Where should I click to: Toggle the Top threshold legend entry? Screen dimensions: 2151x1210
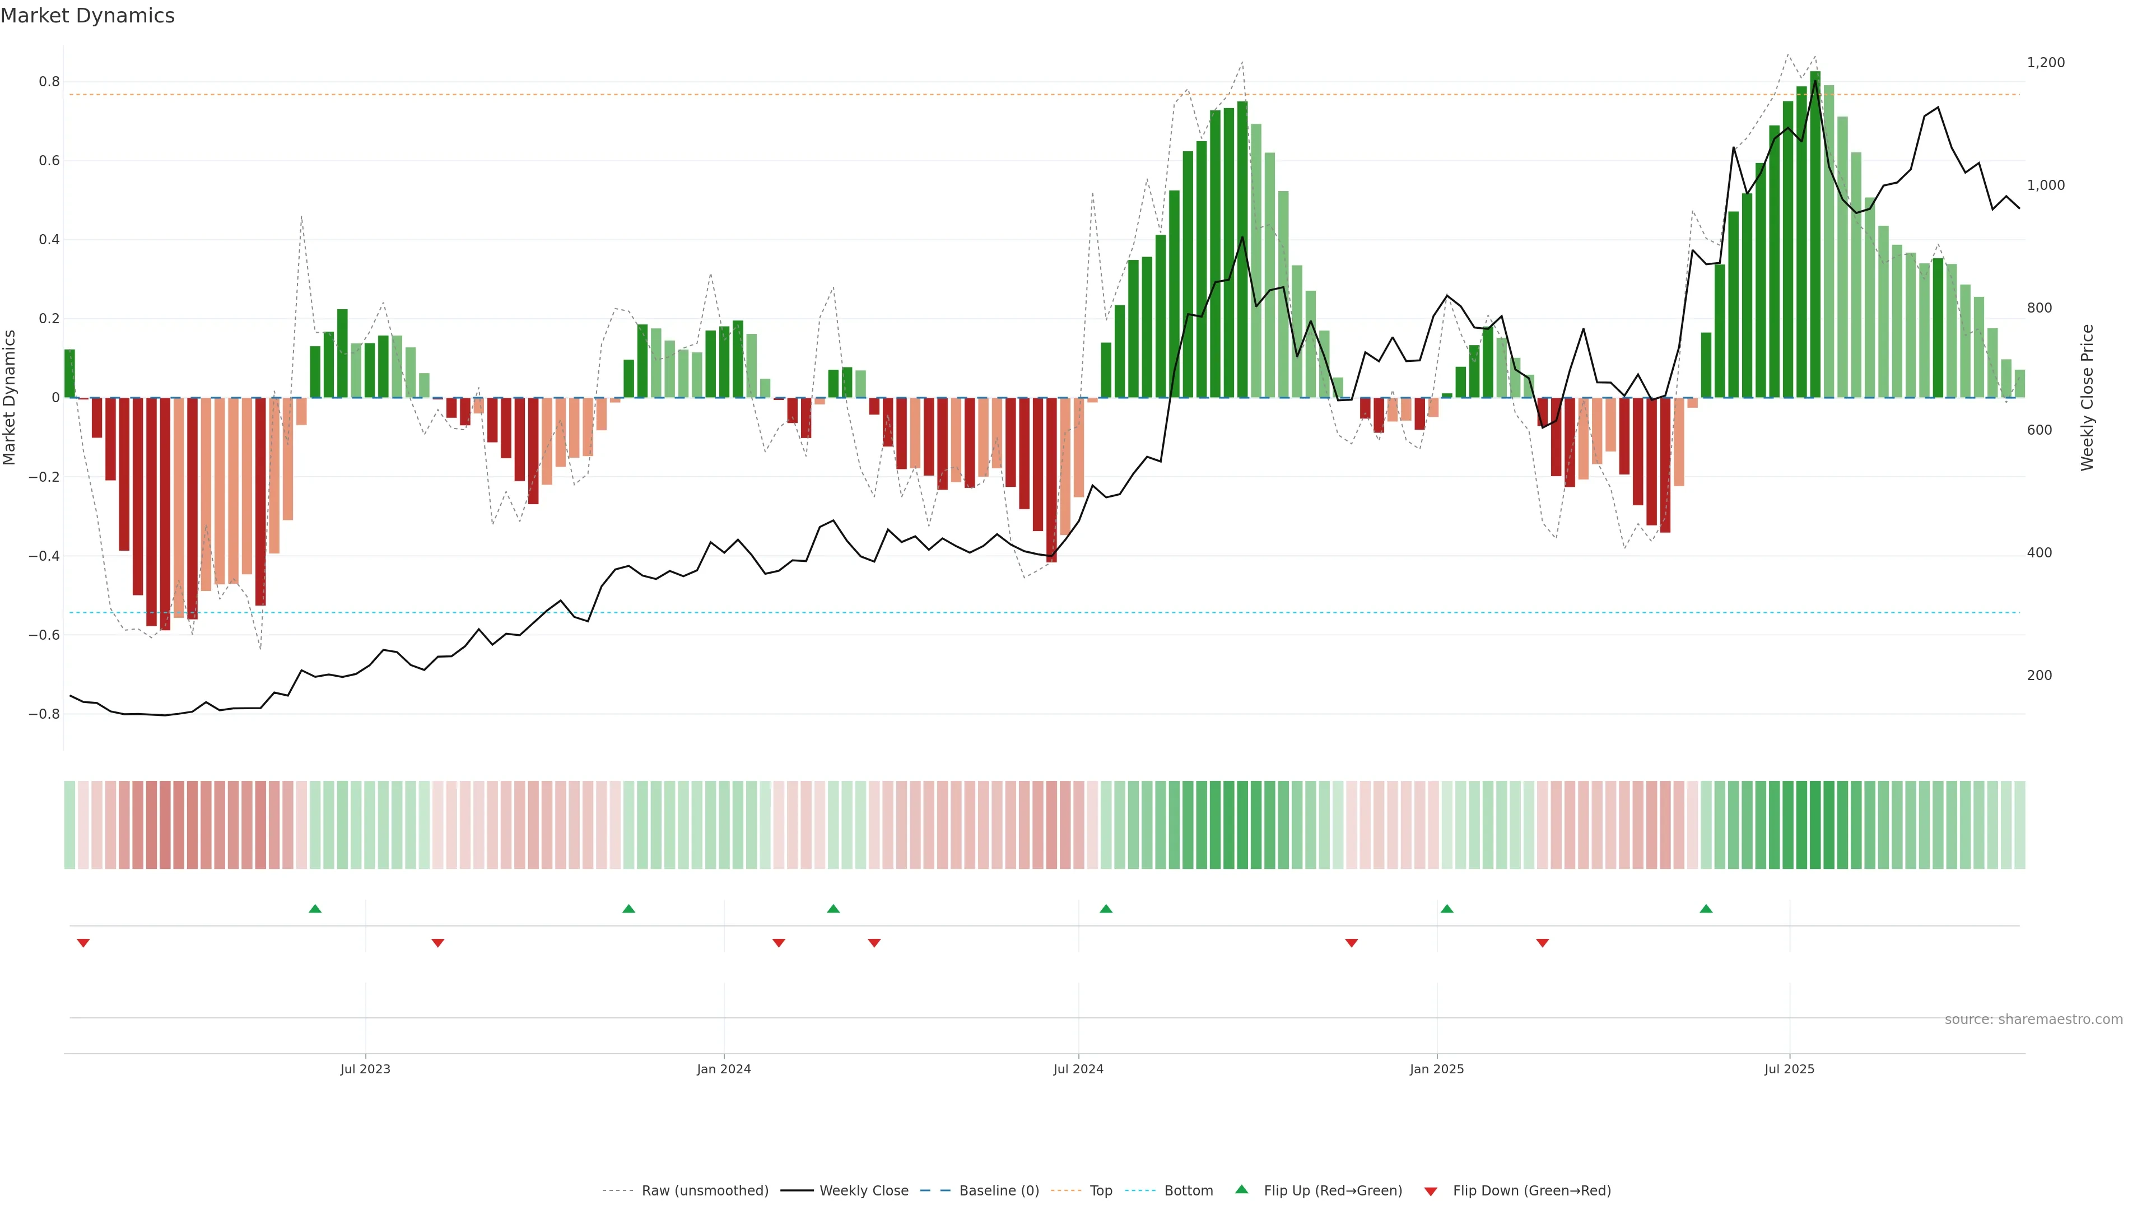point(1101,1191)
